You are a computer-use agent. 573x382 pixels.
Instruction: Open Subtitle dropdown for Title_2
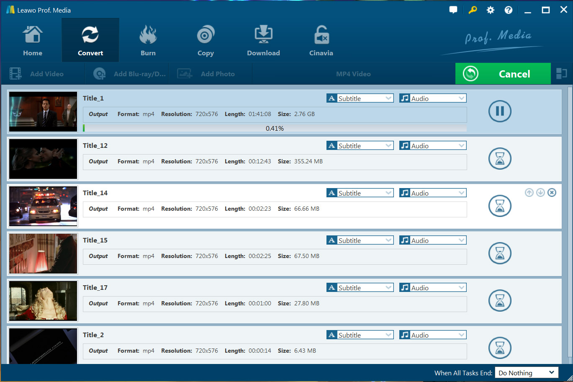360,335
